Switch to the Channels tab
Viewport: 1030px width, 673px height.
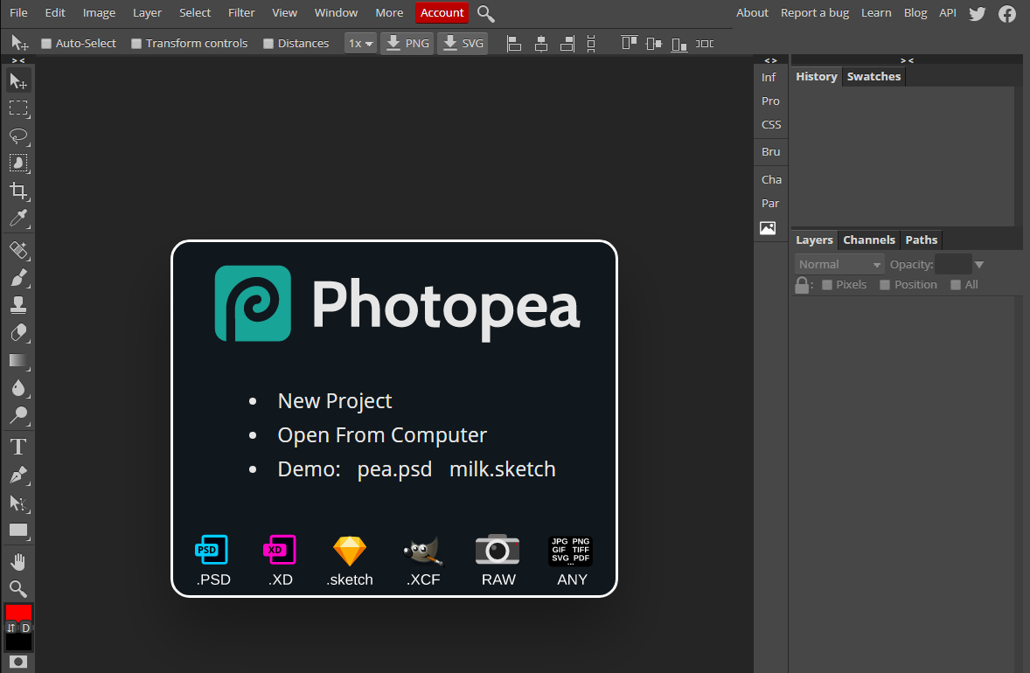tap(869, 240)
